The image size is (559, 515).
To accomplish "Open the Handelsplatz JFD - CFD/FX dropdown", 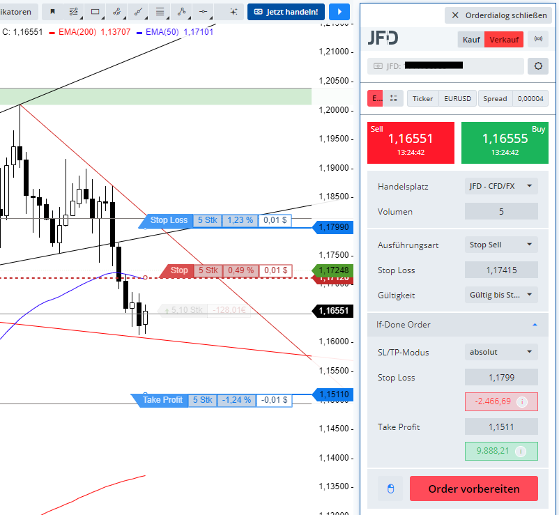I will pyautogui.click(x=501, y=186).
